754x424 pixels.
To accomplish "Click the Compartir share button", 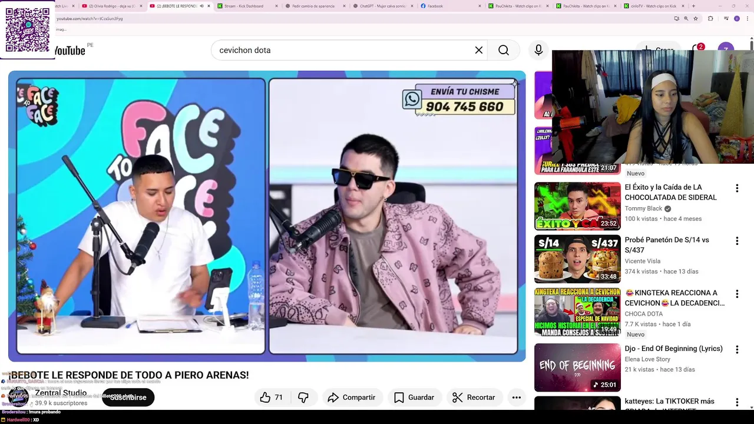I will [352, 397].
